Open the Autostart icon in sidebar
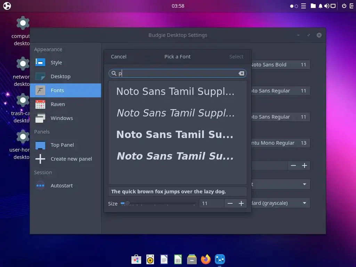 click(x=40, y=186)
